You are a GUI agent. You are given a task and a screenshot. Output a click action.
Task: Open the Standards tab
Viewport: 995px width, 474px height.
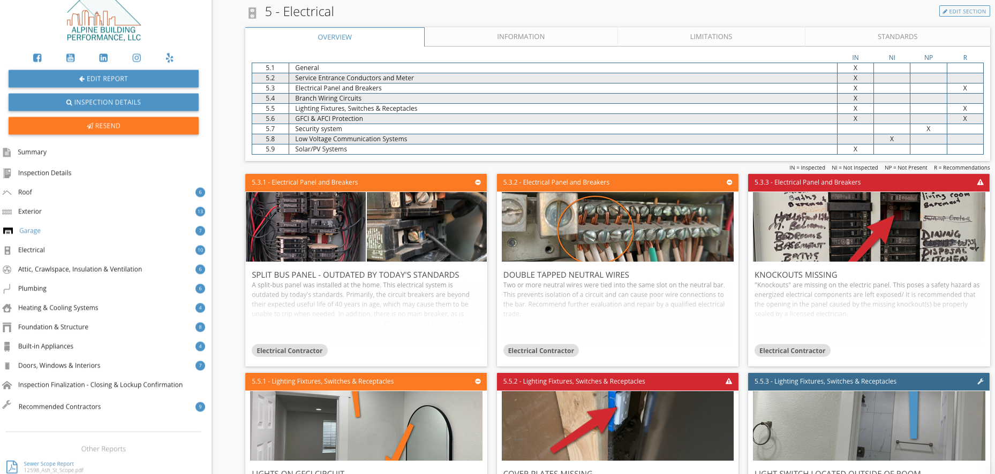897,37
